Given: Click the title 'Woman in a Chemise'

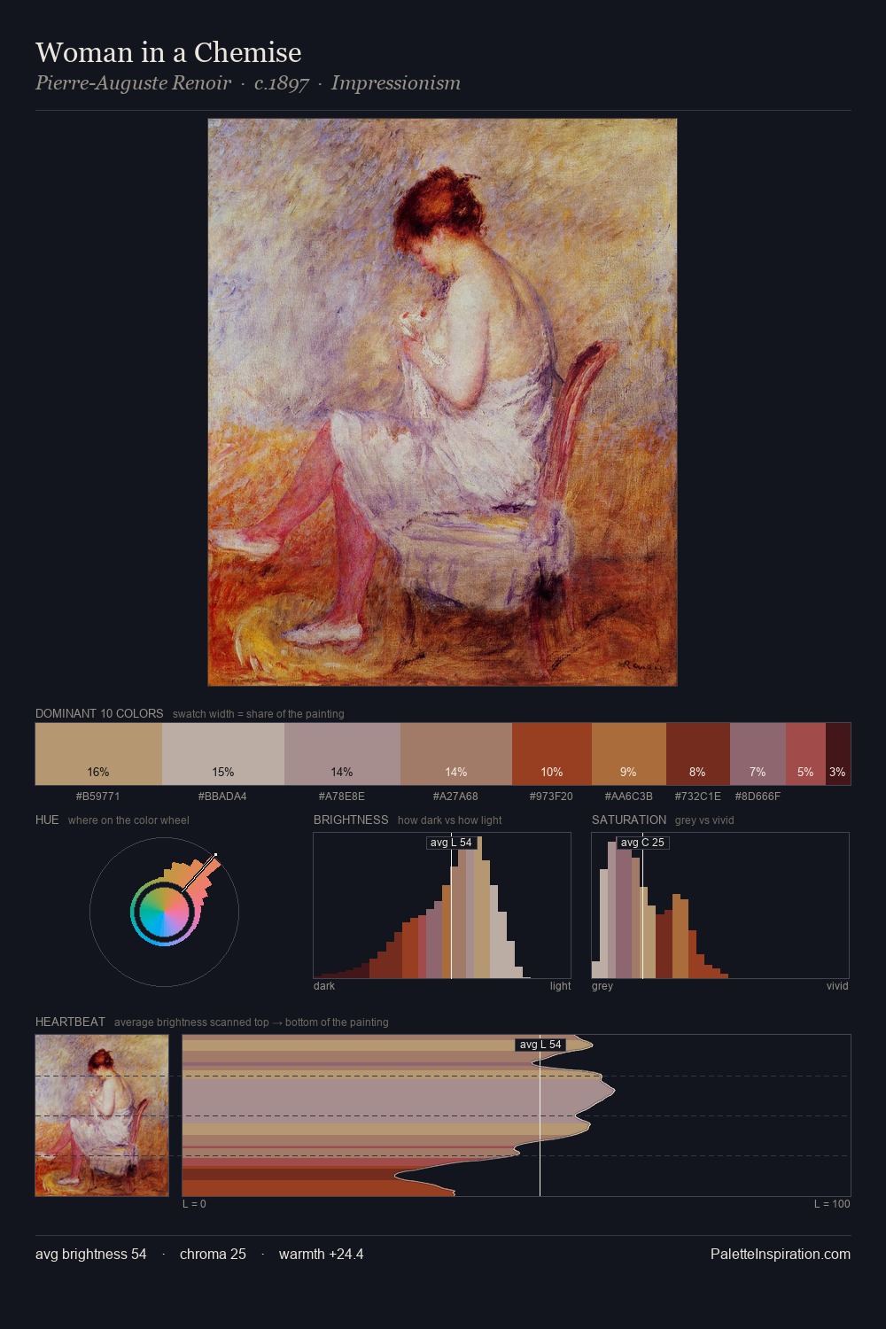Looking at the screenshot, I should 168,52.
